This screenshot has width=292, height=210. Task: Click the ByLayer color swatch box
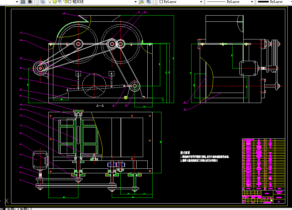(161, 2)
